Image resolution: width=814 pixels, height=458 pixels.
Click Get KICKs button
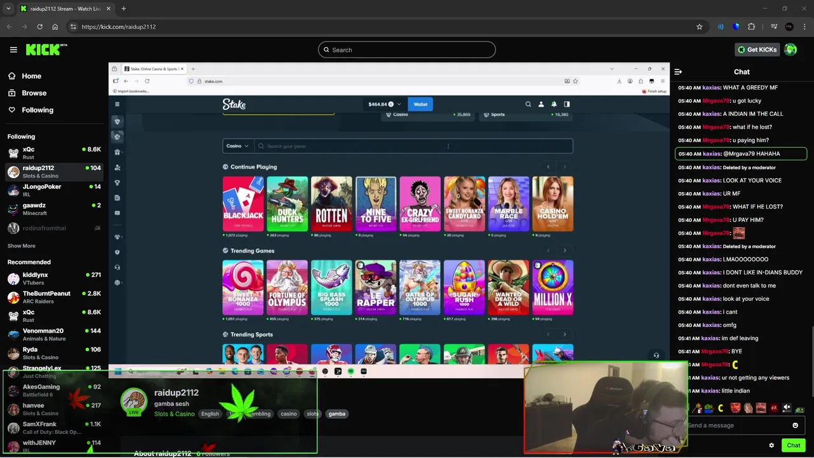[x=757, y=50]
